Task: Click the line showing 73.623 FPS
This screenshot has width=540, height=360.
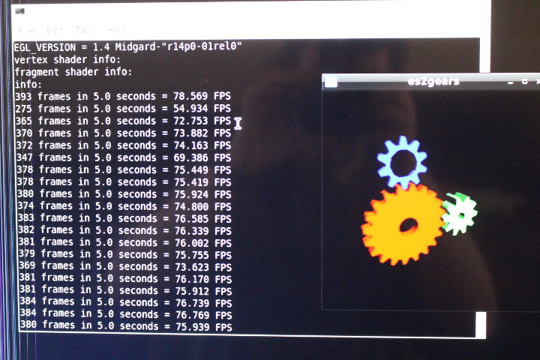Action: coord(126,266)
